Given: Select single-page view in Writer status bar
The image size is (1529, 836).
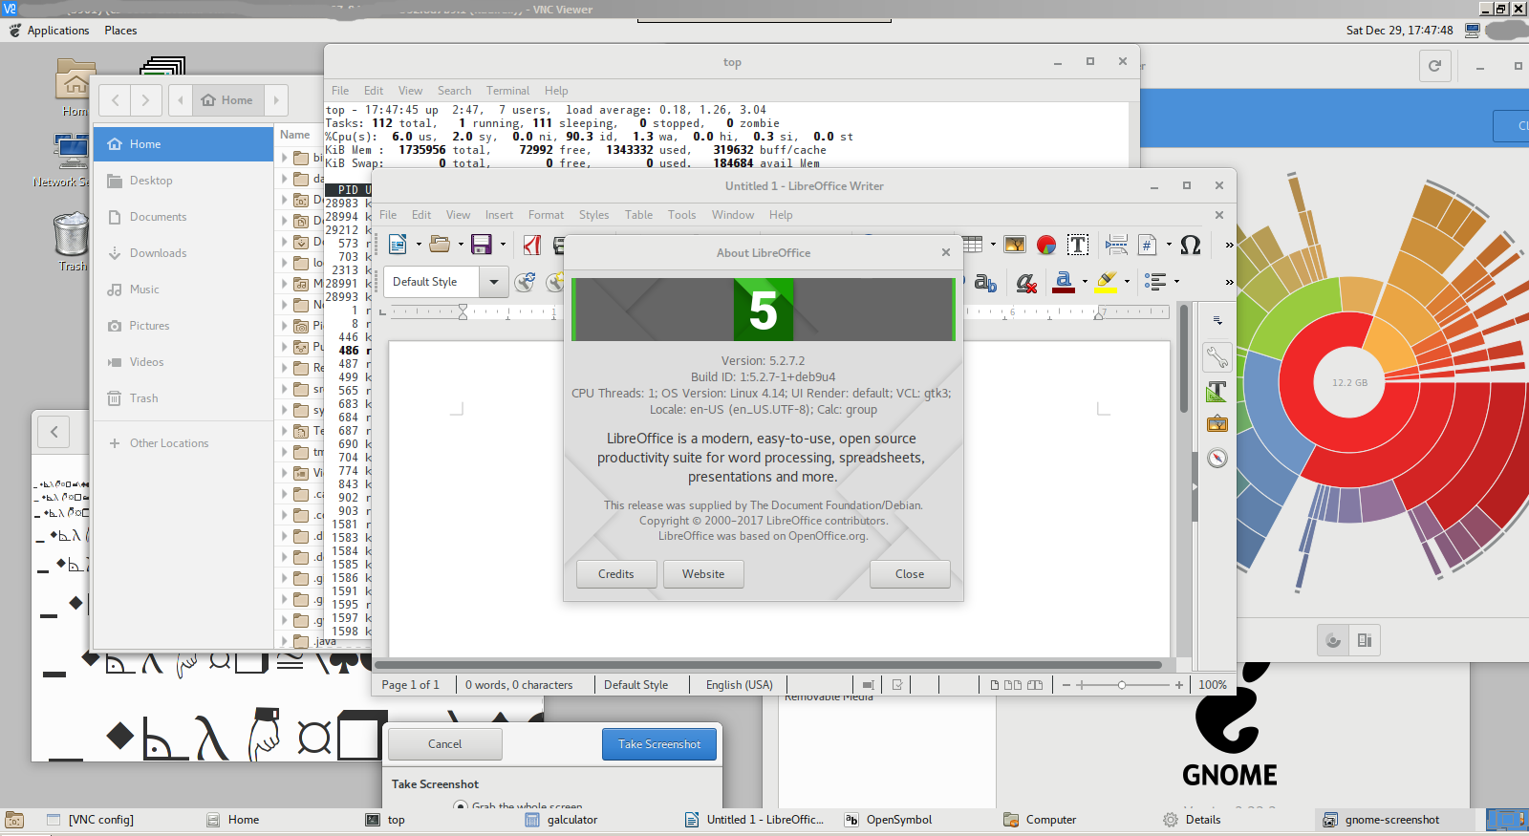Looking at the screenshot, I should [x=995, y=685].
